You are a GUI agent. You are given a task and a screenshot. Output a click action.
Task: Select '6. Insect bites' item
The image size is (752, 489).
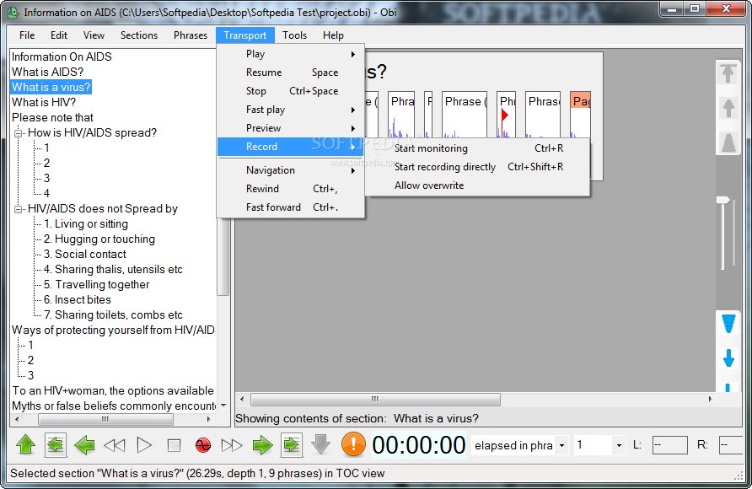(x=78, y=299)
